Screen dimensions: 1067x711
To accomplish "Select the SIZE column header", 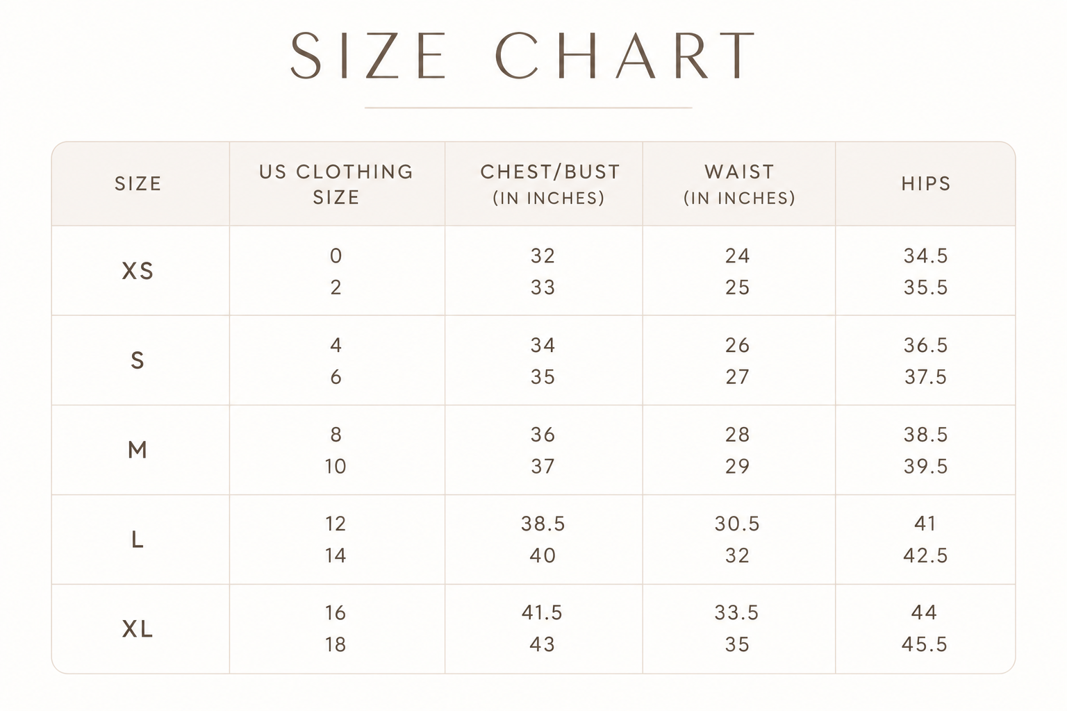I will (138, 184).
